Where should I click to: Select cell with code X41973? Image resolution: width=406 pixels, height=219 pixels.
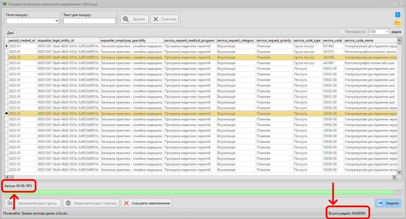[x=333, y=52]
